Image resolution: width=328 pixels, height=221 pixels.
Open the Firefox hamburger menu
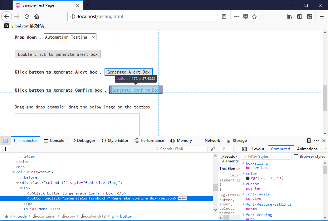(x=322, y=17)
